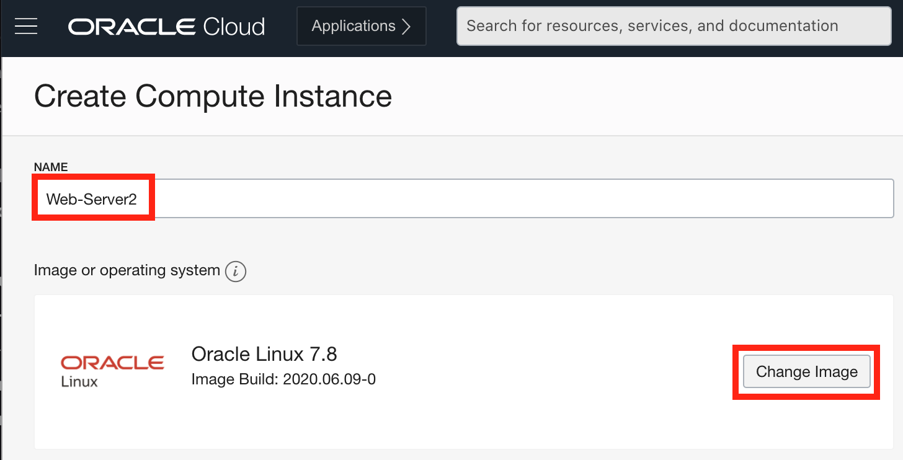
Task: Click the Oracle Linux logo thumbnail
Action: pos(112,371)
